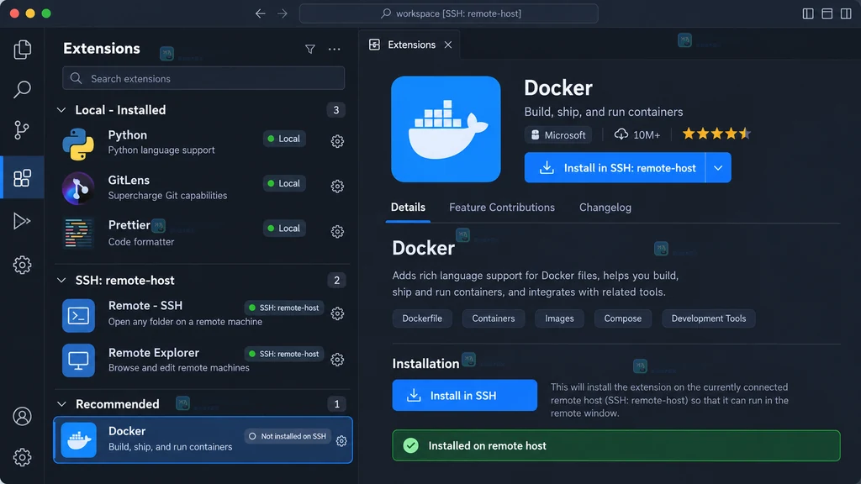Open Prettier extension gear settings

[337, 232]
